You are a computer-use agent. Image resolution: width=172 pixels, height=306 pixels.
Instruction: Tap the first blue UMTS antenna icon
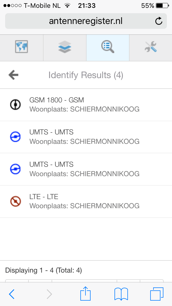(15, 137)
